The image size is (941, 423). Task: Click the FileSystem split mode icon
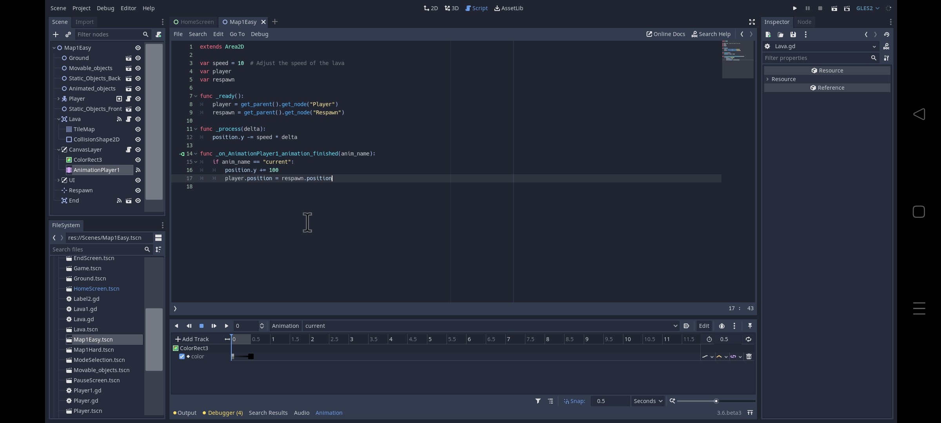tap(158, 238)
